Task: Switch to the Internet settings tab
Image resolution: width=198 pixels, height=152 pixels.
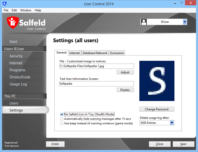Action: (74, 53)
